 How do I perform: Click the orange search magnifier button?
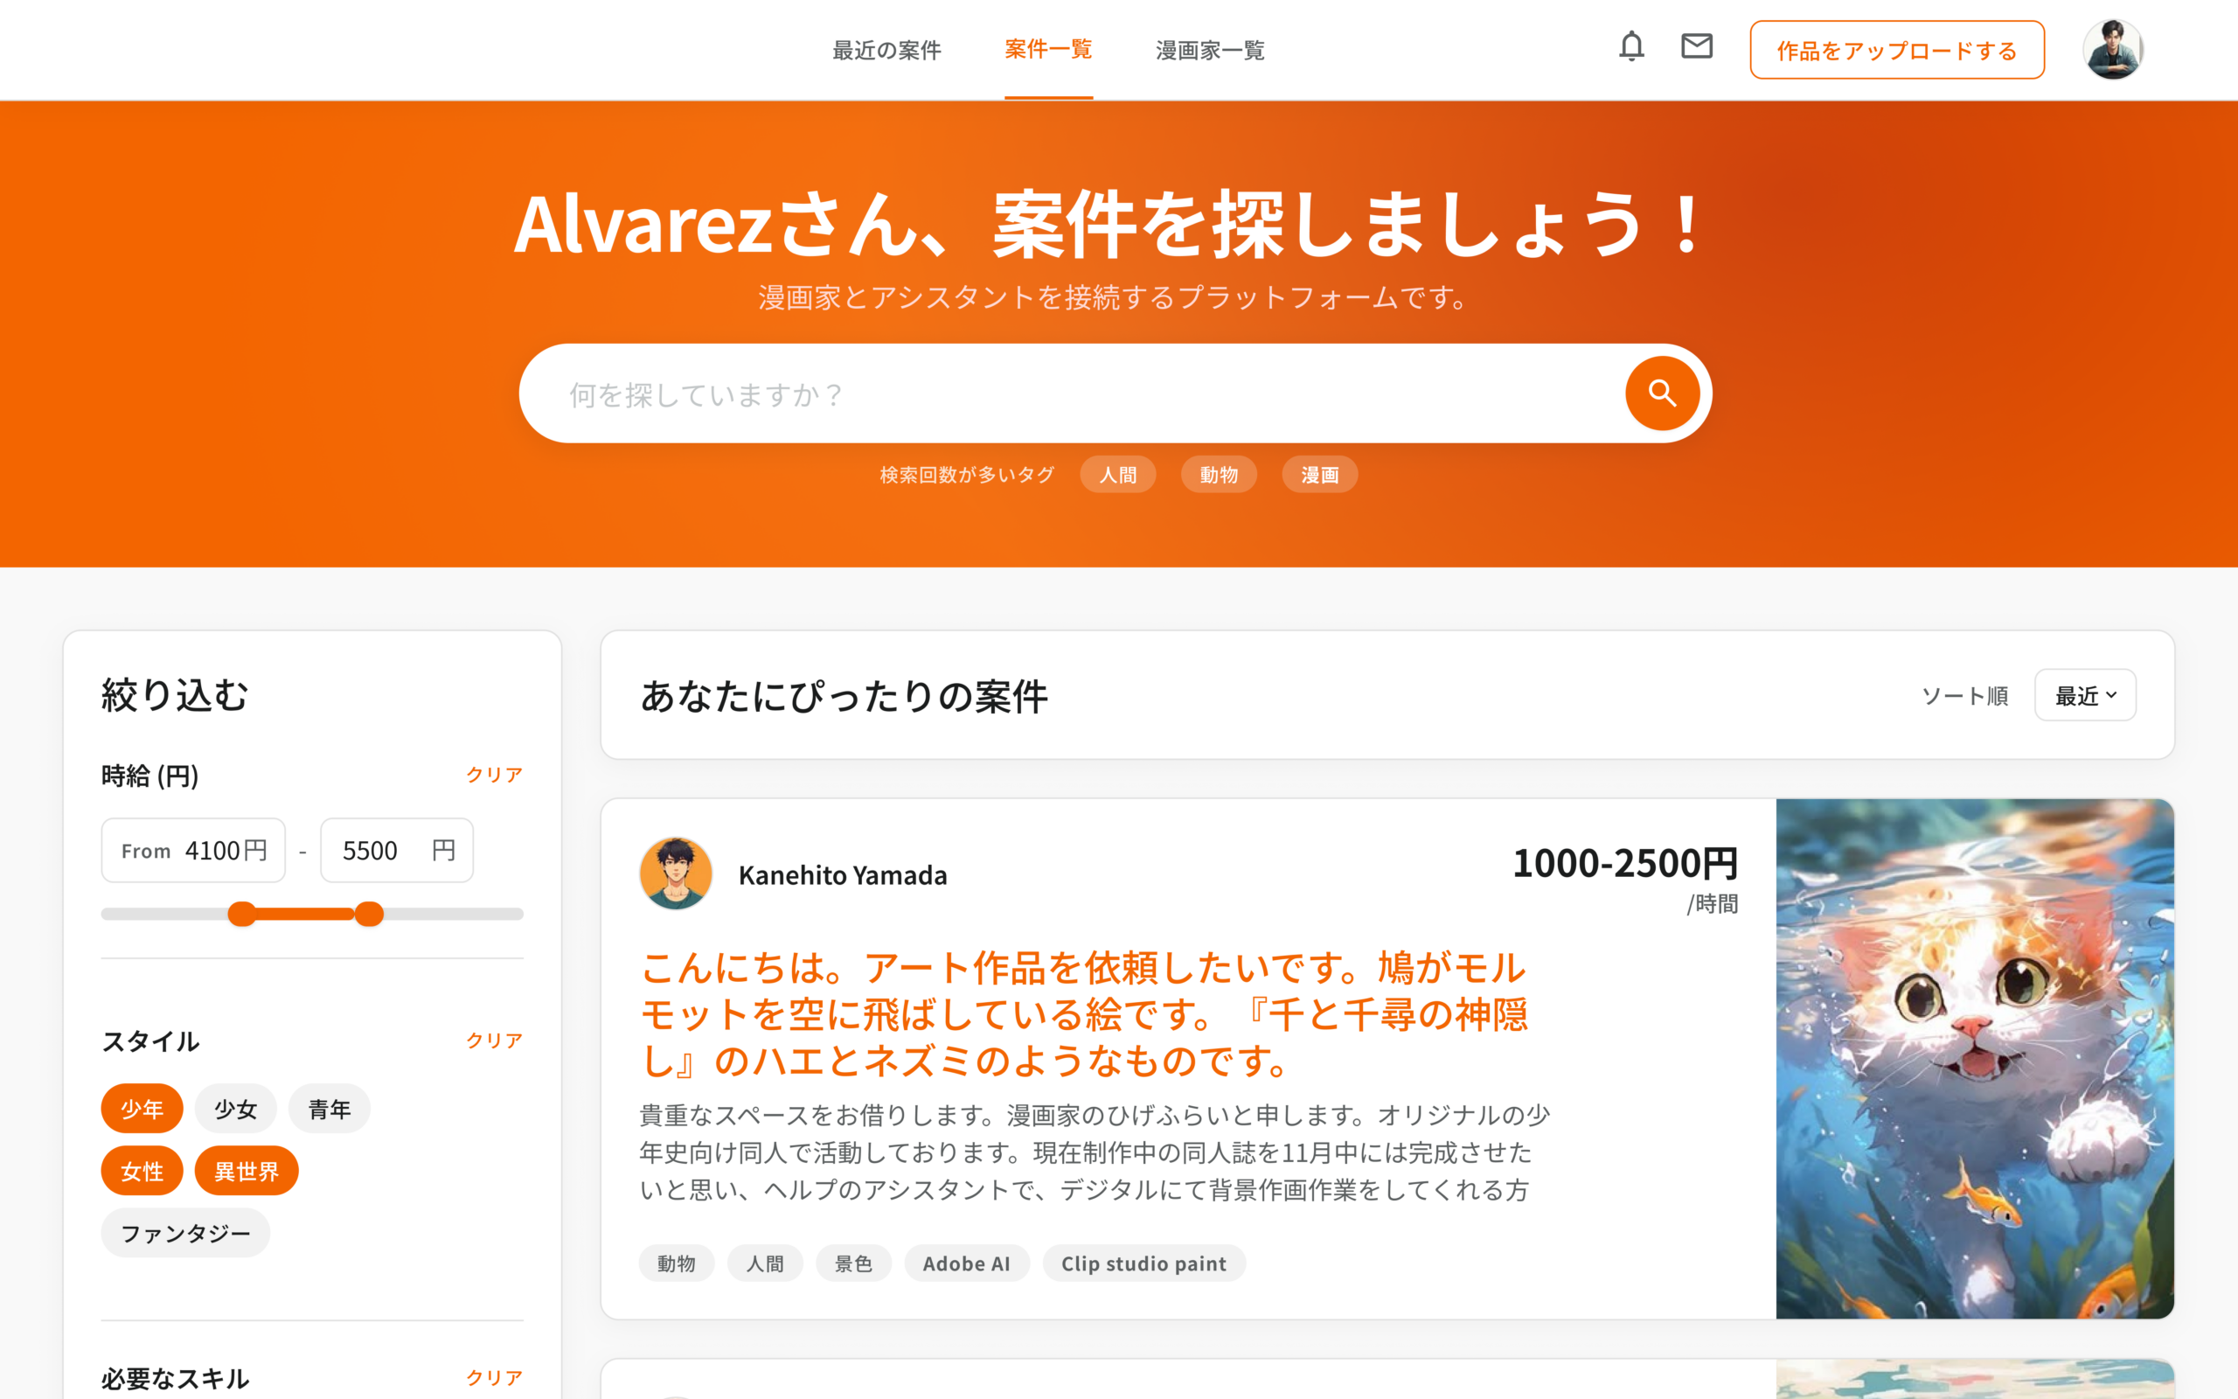tap(1662, 394)
